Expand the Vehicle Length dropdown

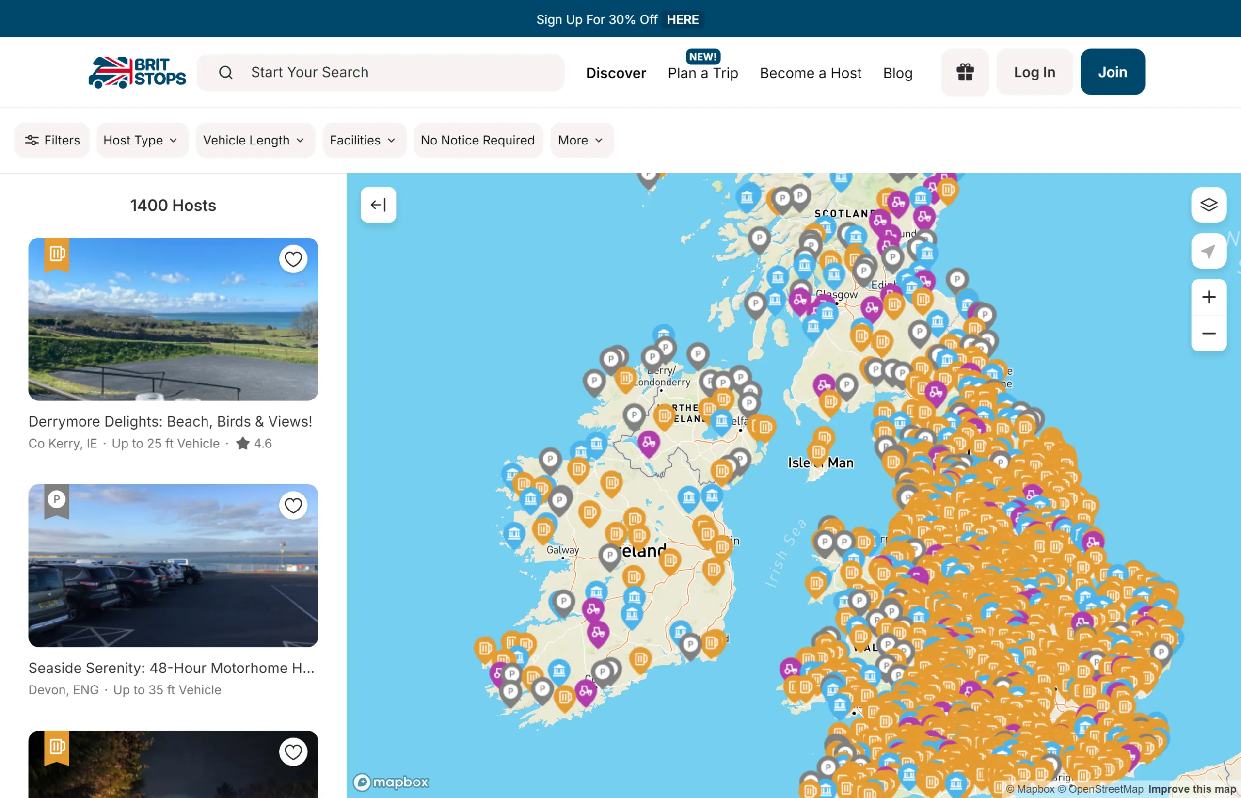coord(255,140)
